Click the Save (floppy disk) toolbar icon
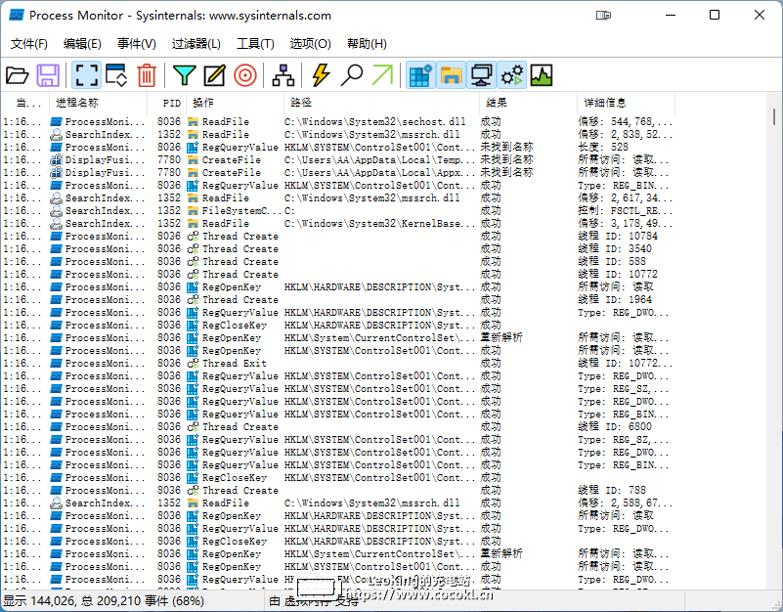Viewport: 783px width, 612px height. point(48,75)
